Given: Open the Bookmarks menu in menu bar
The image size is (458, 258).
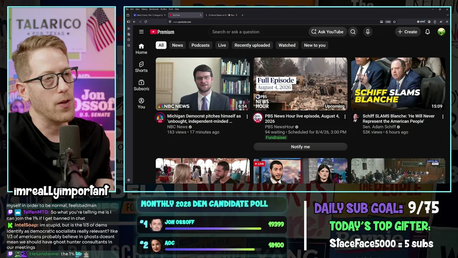Looking at the screenshot, I should (x=154, y=9).
